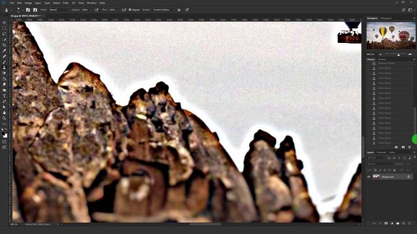Add layer mask icon in Layers panel

(386, 224)
